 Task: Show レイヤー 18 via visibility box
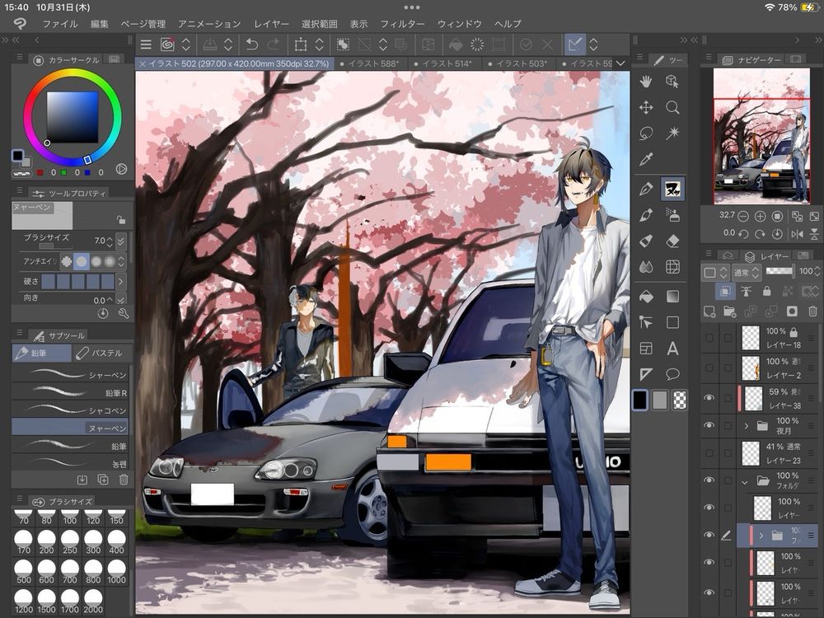[x=709, y=338]
